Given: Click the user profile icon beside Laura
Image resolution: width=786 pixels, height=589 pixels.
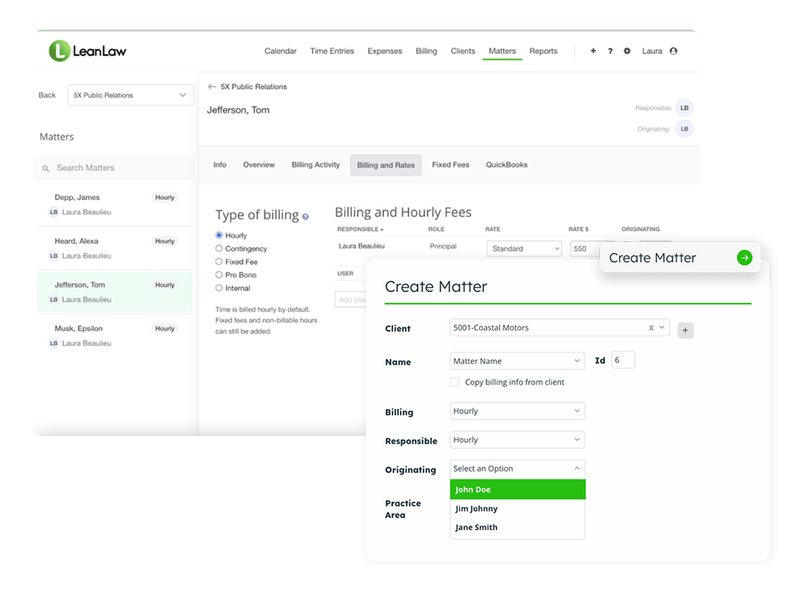Looking at the screenshot, I should (674, 51).
